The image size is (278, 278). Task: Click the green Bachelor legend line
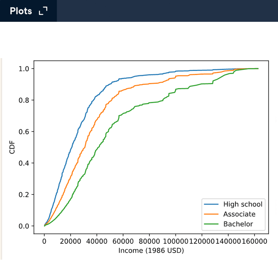click(x=212, y=224)
